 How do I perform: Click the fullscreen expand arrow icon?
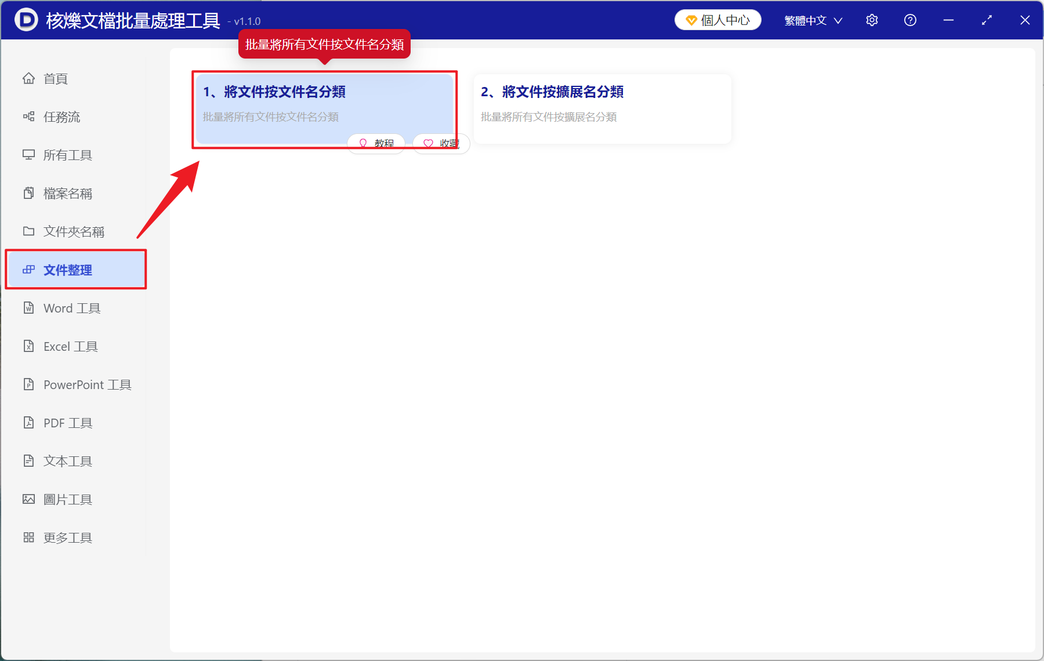[x=987, y=20]
